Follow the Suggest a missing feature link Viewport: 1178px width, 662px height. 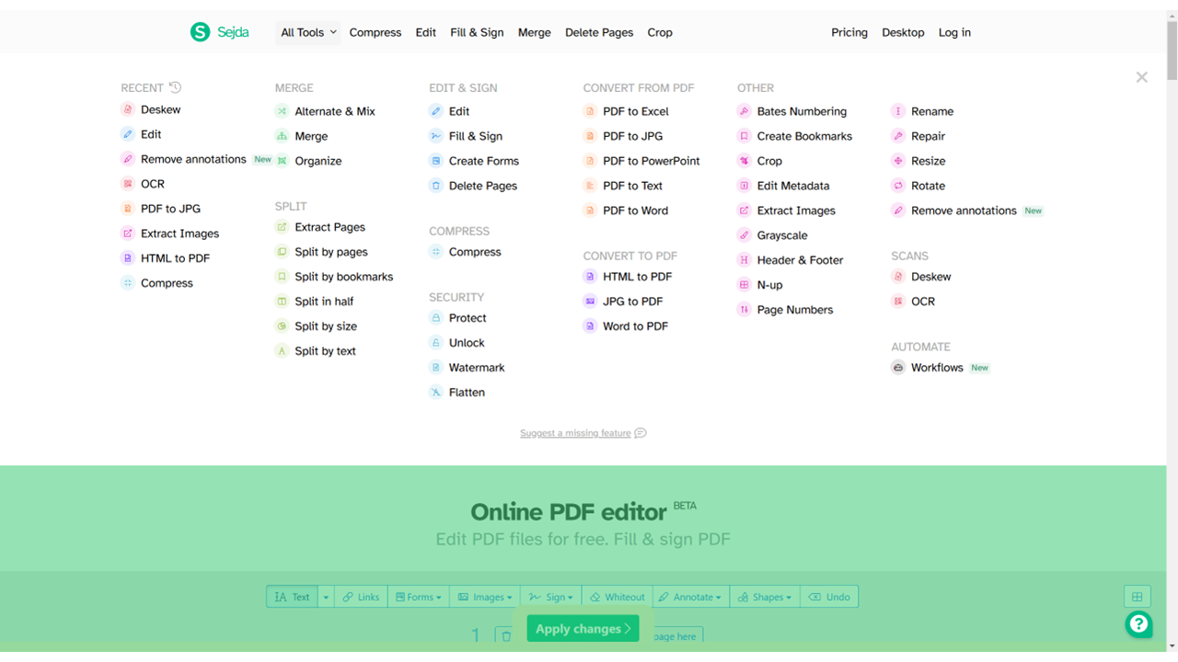point(575,433)
